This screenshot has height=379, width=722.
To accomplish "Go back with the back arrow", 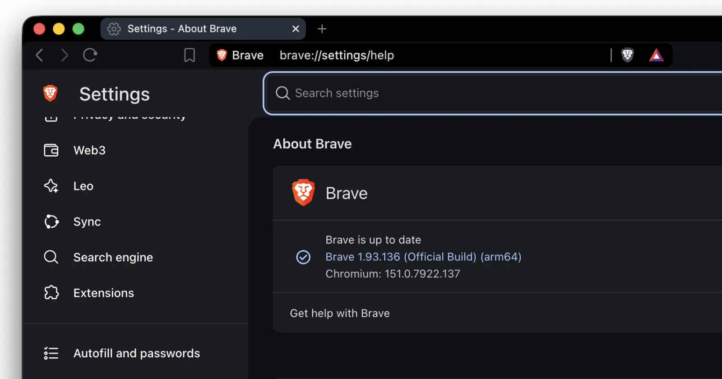I will point(40,55).
